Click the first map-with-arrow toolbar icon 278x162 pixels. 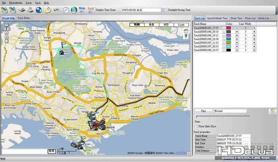[x=4, y=10]
